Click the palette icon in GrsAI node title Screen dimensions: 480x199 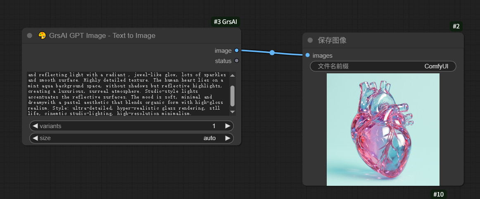pos(42,35)
